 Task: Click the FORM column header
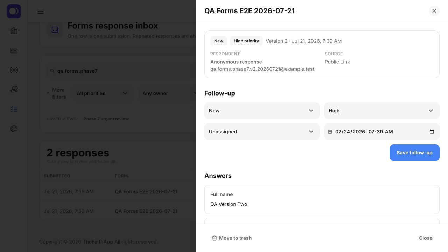tap(121, 176)
